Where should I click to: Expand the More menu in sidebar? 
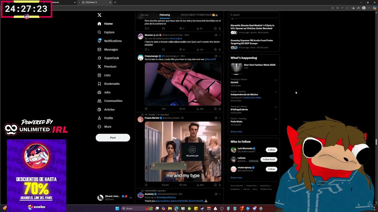point(104,127)
